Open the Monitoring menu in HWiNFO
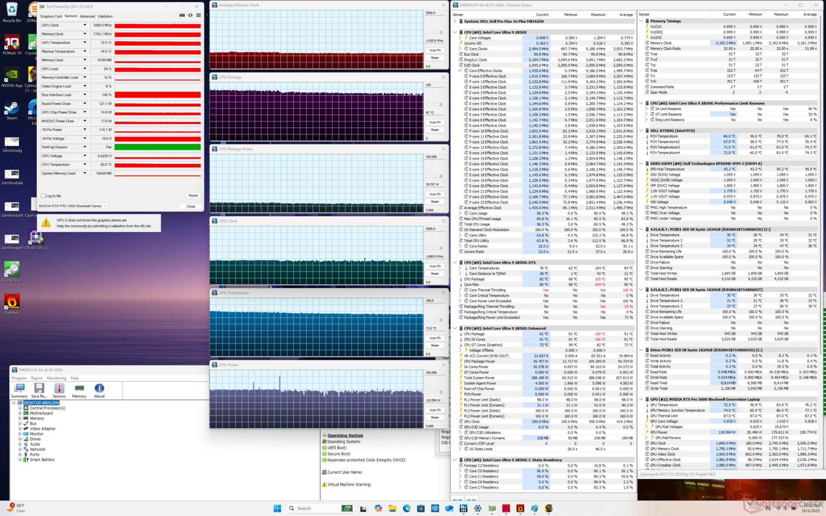 click(x=56, y=378)
